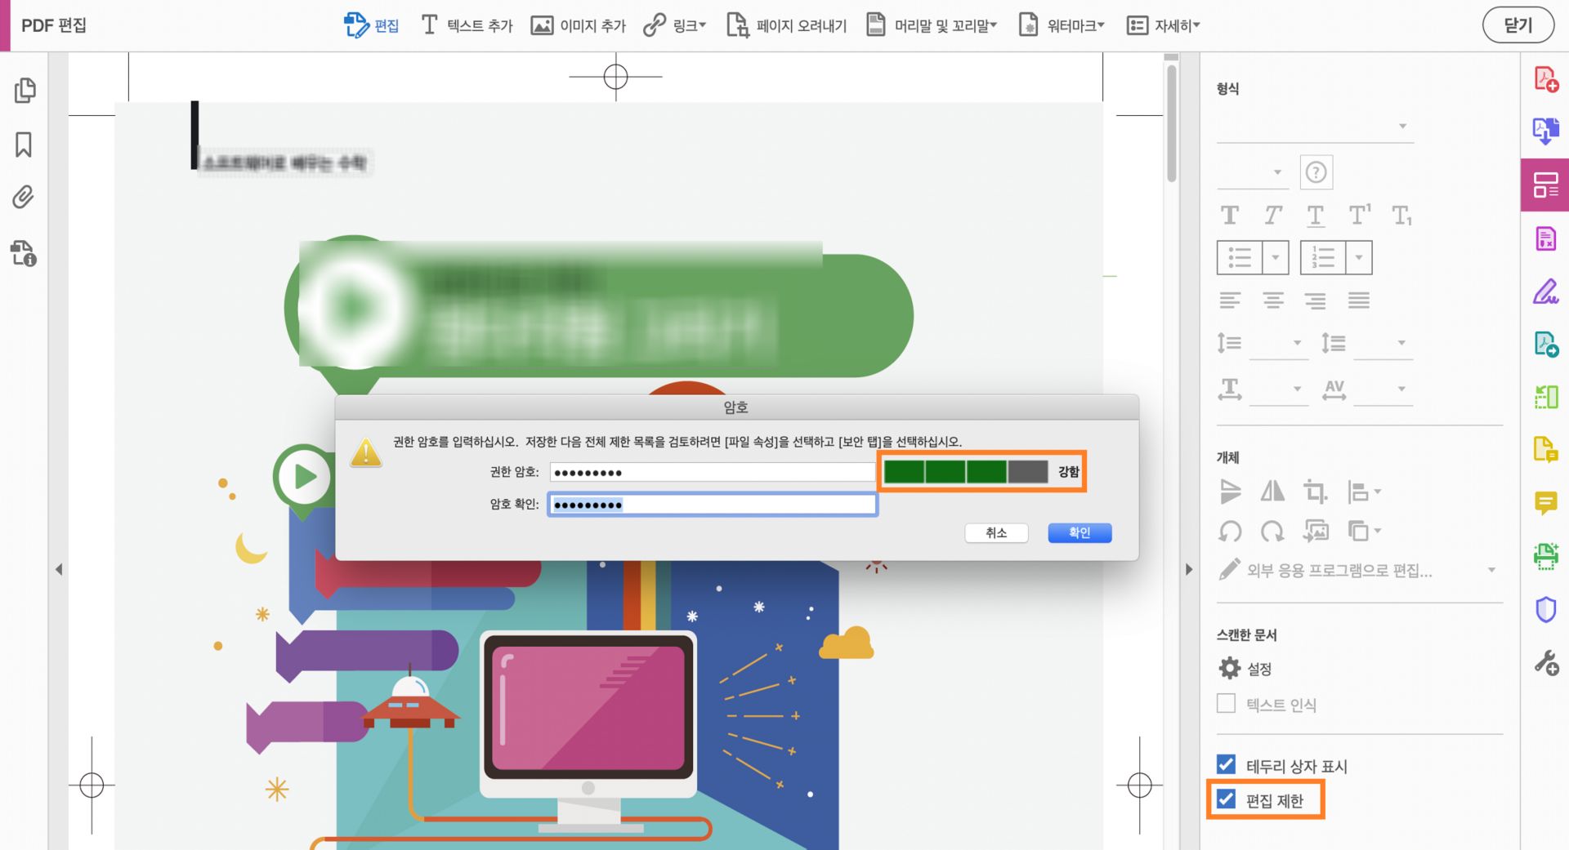Open the Comment tool in right rail

click(1545, 503)
